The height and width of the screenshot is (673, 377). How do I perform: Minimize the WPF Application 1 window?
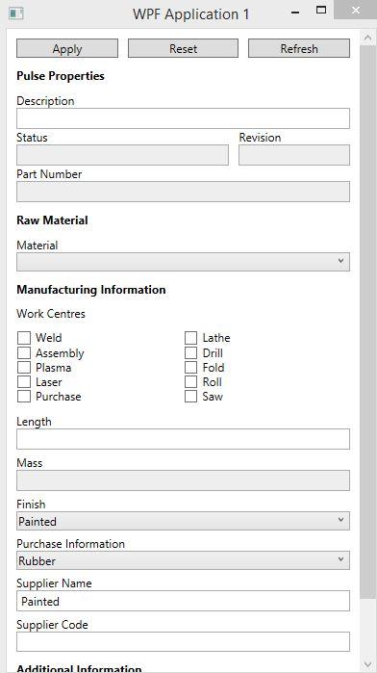point(295,12)
